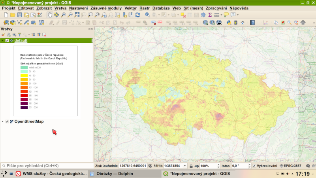
Task: Click the filter legend funnel icon
Action: point(19,35)
